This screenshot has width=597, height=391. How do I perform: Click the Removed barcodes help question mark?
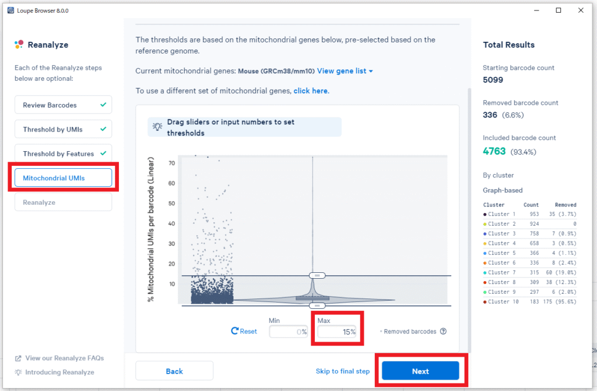pyautogui.click(x=443, y=332)
